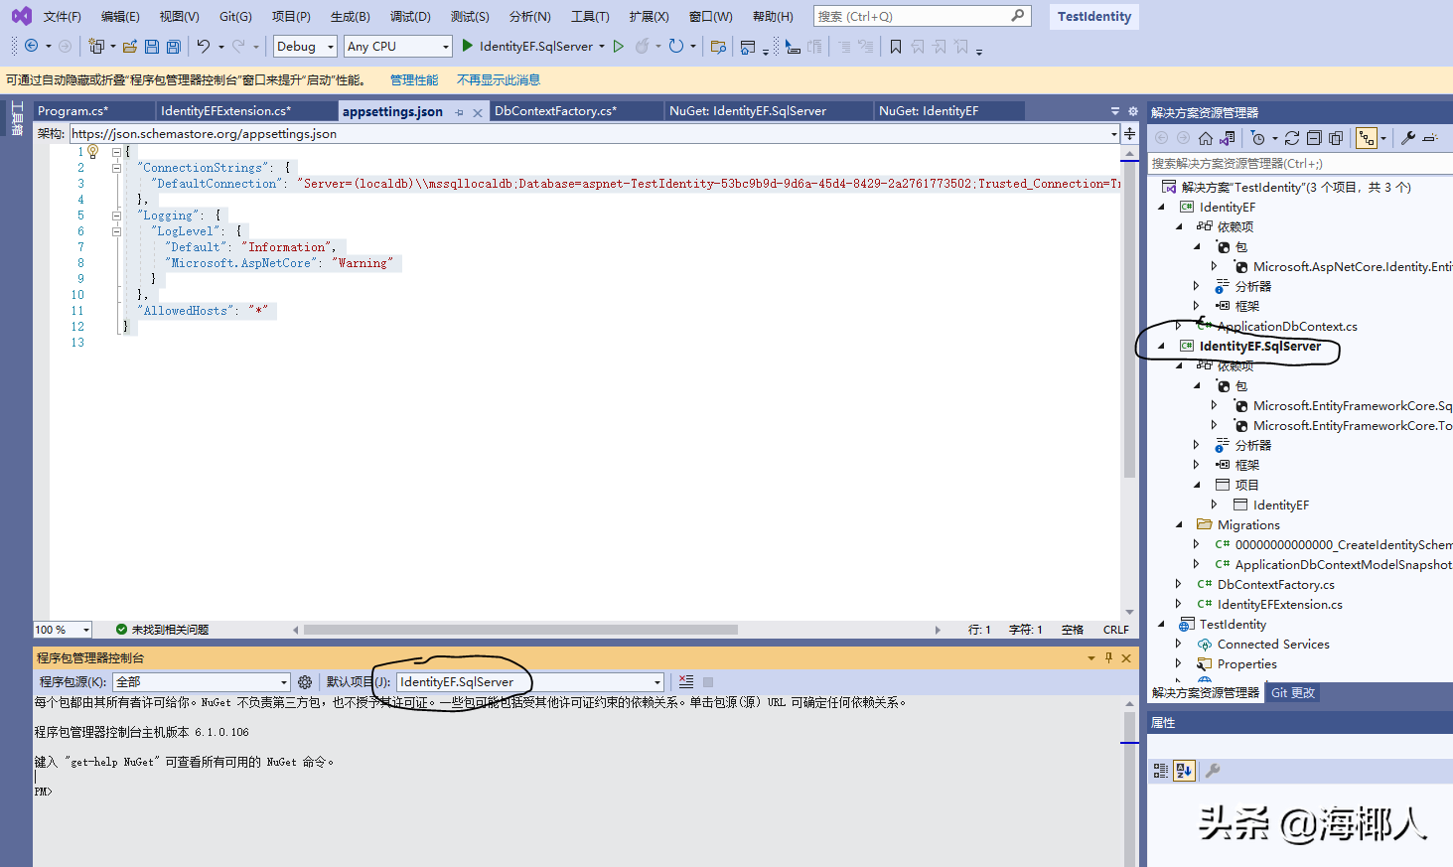Open the 生成(B) Build menu
Image resolution: width=1453 pixels, height=867 pixels.
[350, 17]
